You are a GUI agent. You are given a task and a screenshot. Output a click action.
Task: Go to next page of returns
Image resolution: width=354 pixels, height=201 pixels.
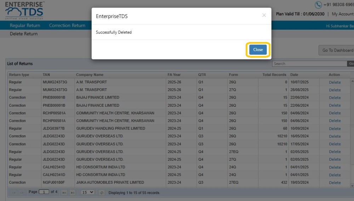coord(64,193)
